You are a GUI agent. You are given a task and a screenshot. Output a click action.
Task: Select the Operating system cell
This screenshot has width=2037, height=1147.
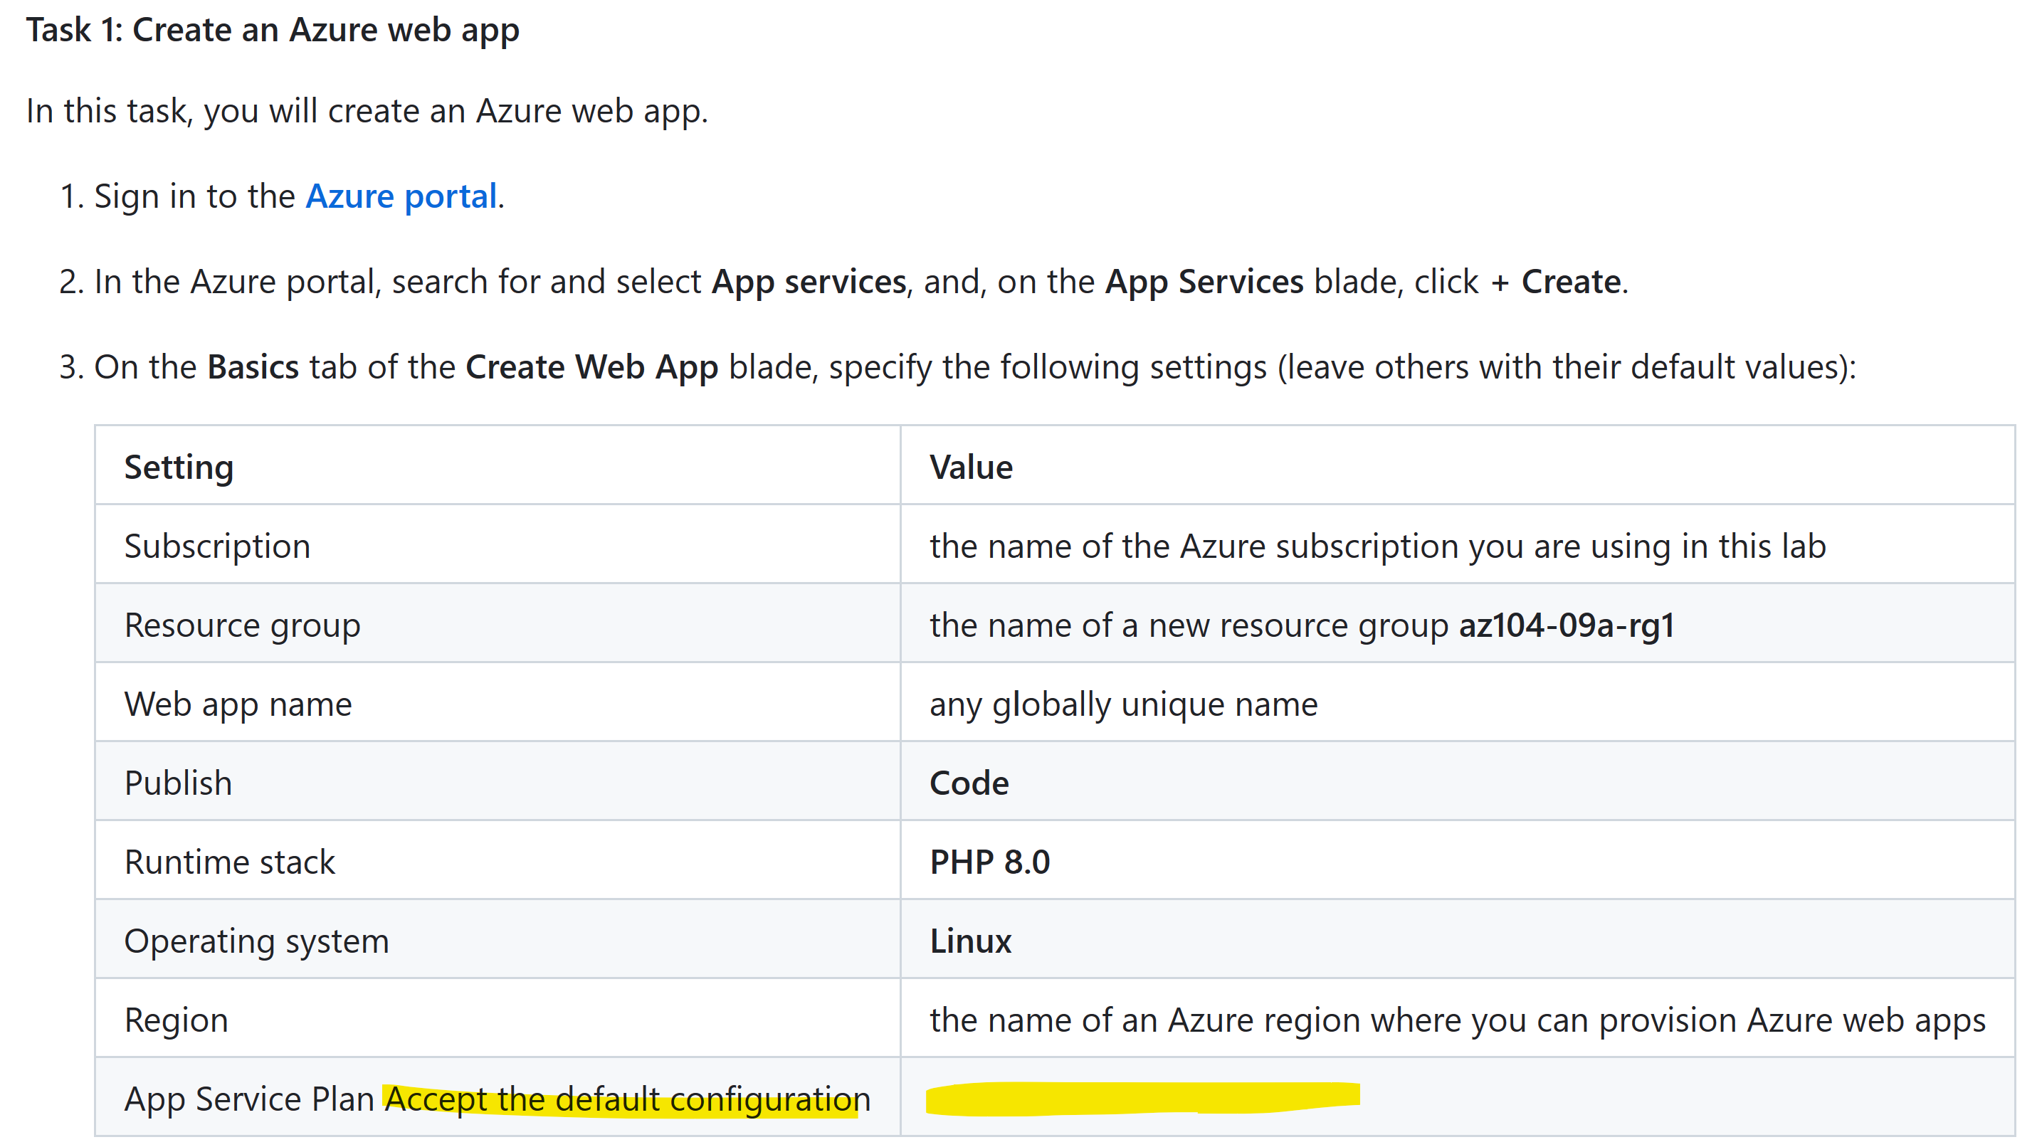click(256, 941)
